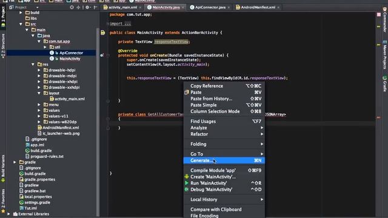
Task: Click MainActivity class gutter icon
Action: pos(102,33)
